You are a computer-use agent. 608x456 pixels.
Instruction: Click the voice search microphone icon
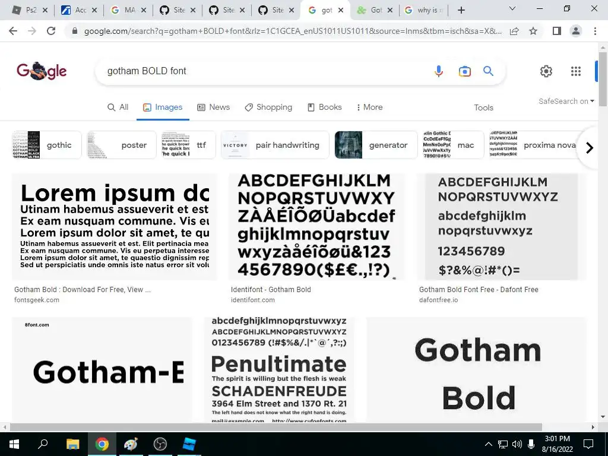click(x=439, y=71)
